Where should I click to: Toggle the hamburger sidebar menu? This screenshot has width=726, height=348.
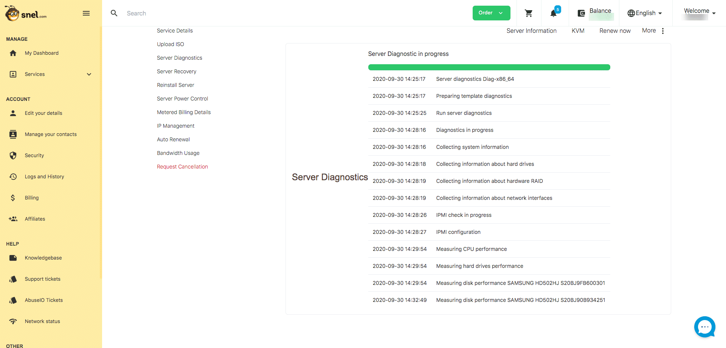coord(86,13)
